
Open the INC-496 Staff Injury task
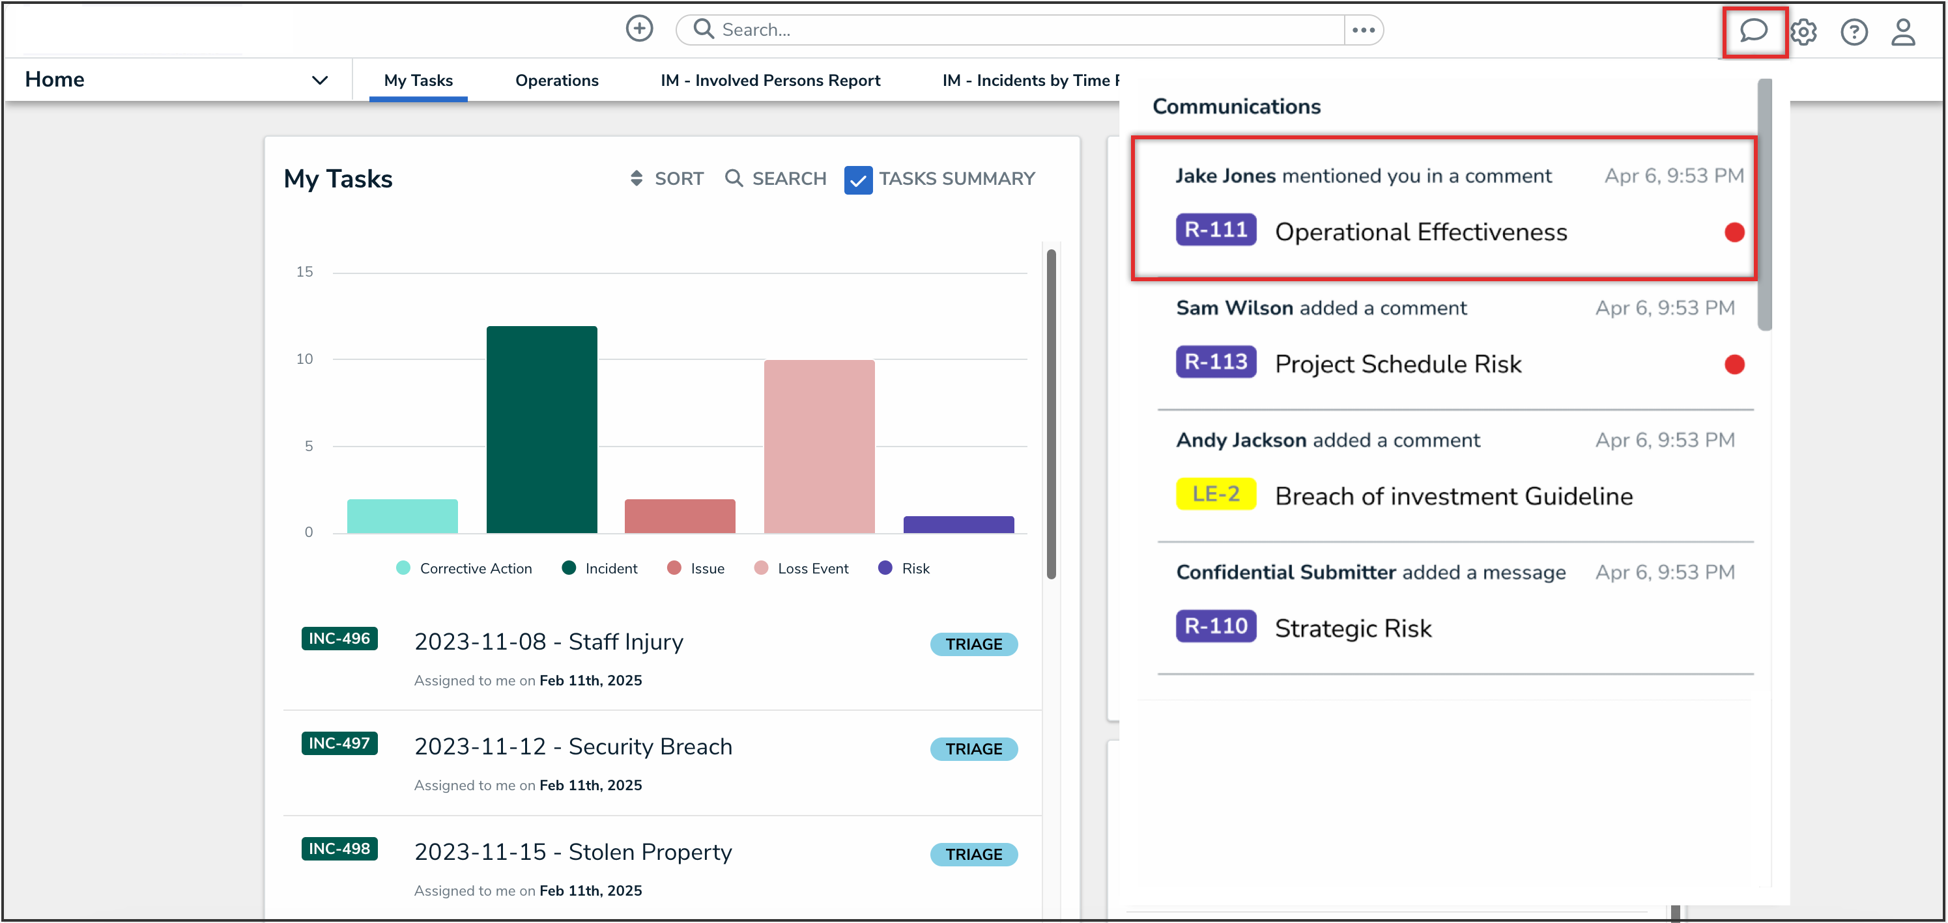click(549, 641)
